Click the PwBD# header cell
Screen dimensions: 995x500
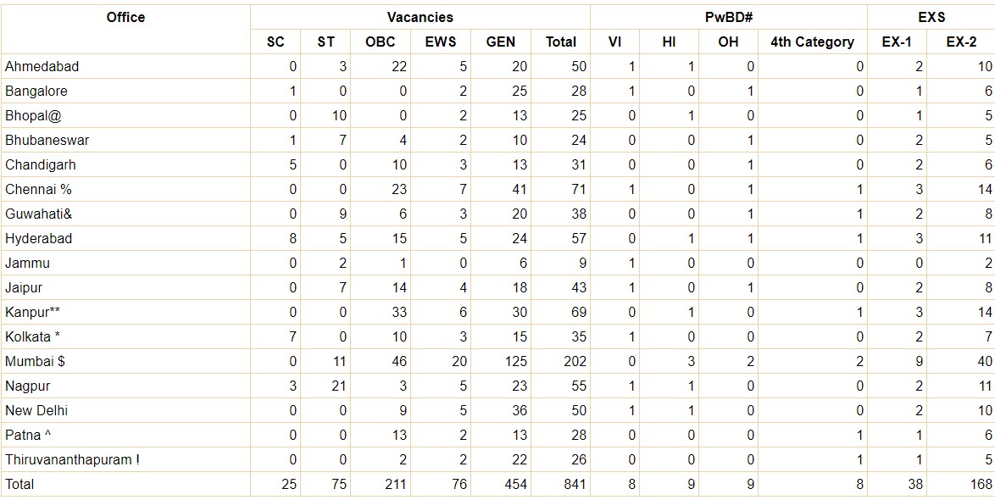point(729,17)
